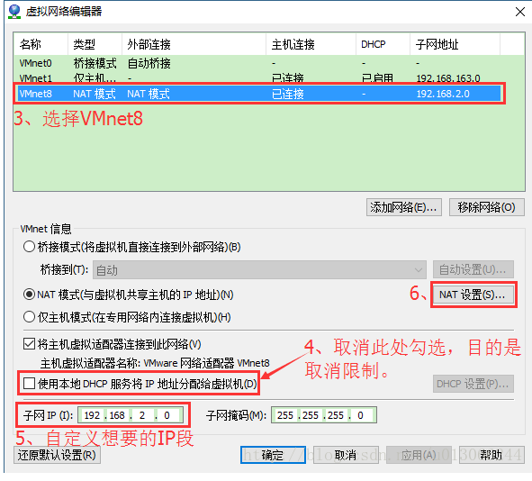The image size is (532, 481).
Task: Click the 取消 button
Action: 346,455
